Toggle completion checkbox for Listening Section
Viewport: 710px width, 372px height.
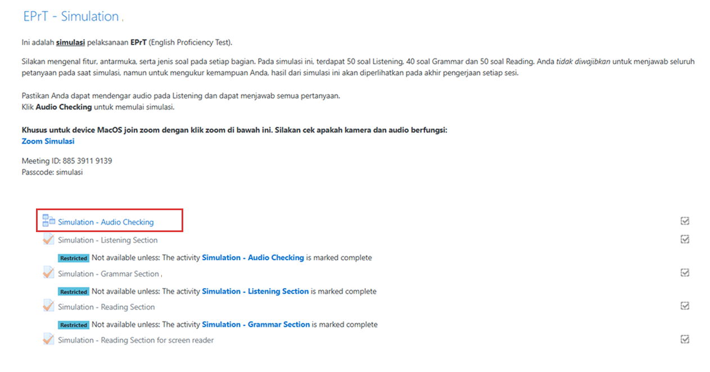685,239
